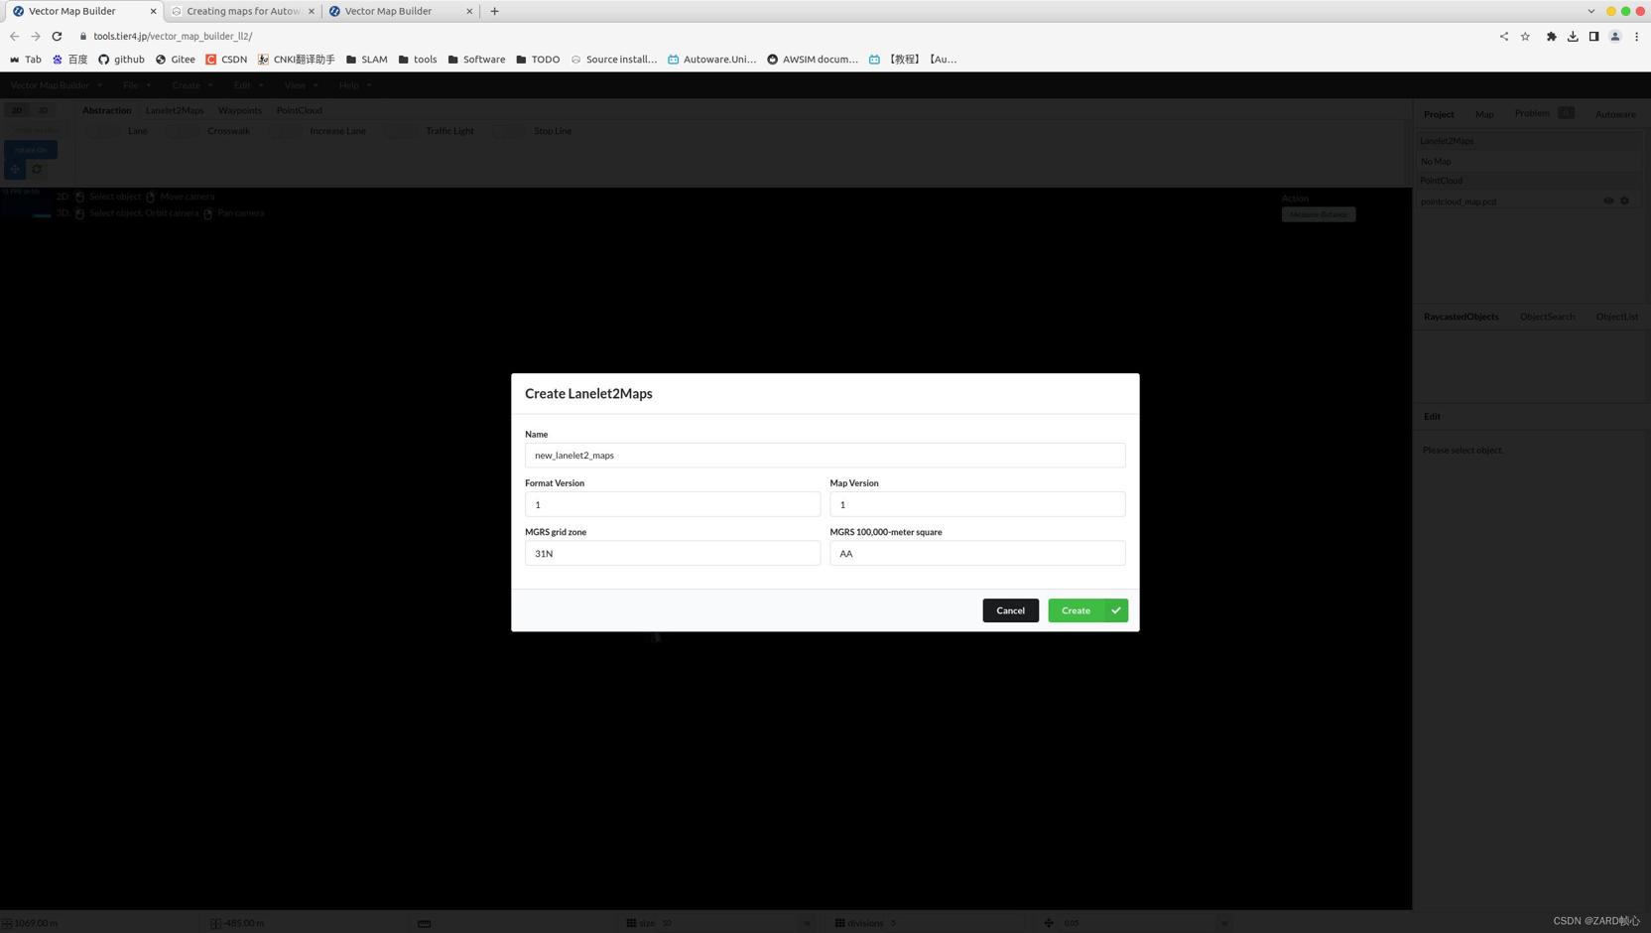Open the github bookmark
Image resolution: width=1651 pixels, height=933 pixels.
coord(121,60)
